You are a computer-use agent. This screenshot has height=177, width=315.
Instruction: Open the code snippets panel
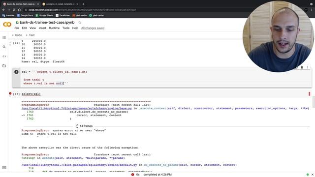point(4,56)
